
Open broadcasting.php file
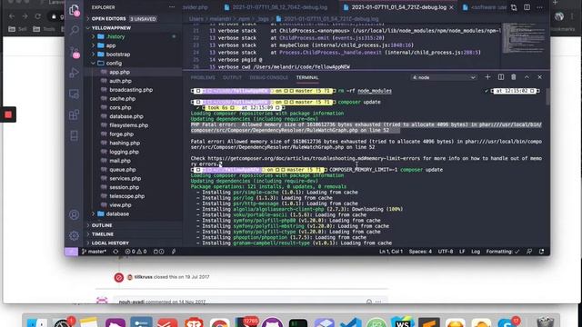131,90
